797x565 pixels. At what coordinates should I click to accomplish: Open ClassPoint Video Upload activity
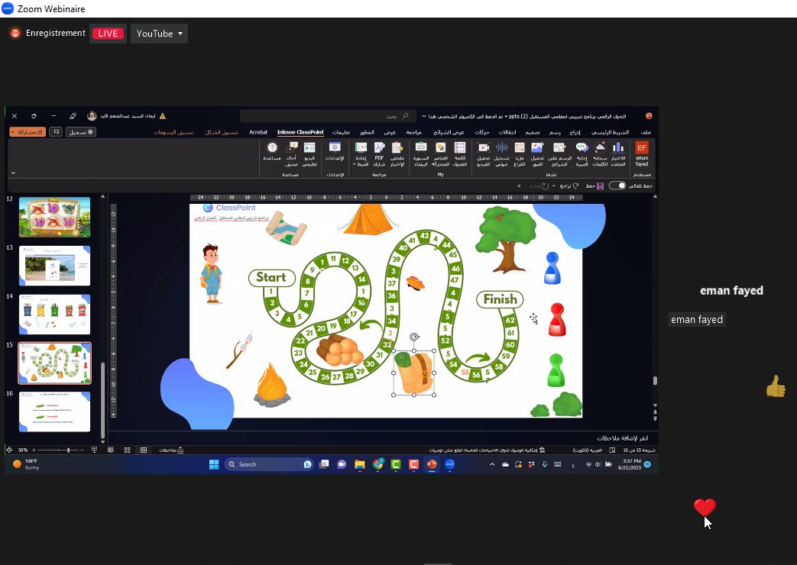[484, 153]
